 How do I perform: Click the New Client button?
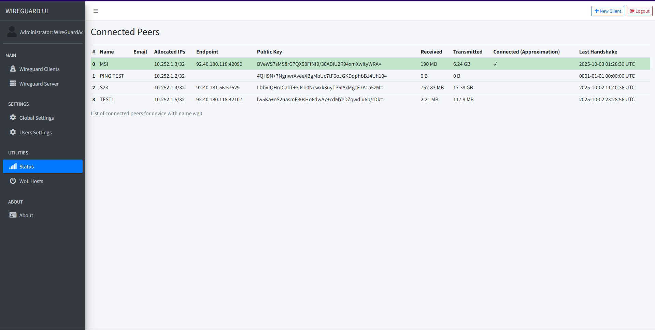pos(608,11)
